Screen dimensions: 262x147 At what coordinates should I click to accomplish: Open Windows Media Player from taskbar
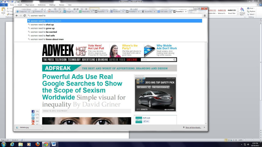click(x=29, y=144)
